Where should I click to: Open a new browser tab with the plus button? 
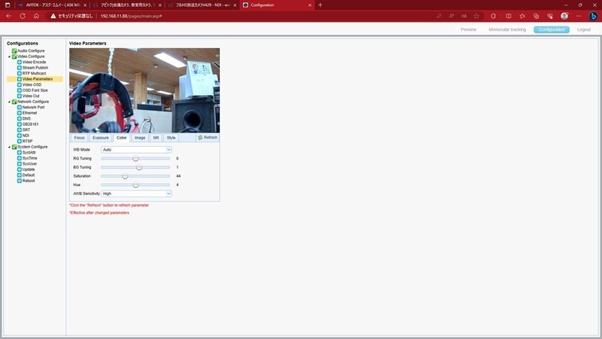pyautogui.click(x=321, y=5)
